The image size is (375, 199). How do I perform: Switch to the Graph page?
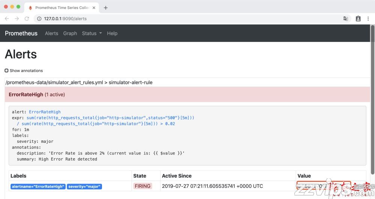click(x=70, y=33)
